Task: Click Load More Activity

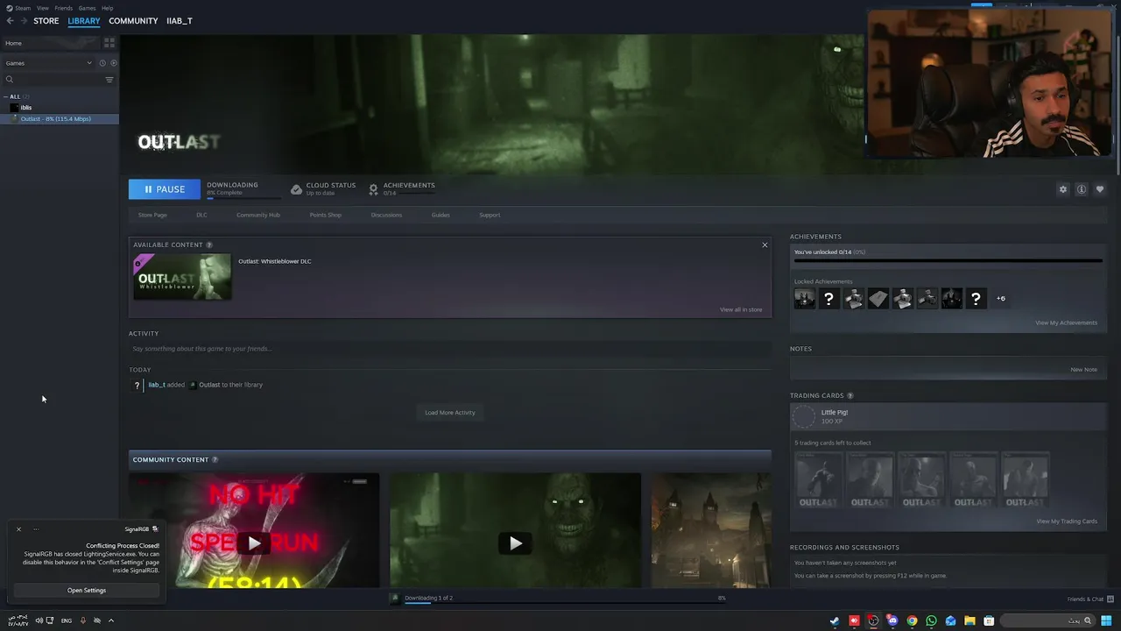Action: point(450,413)
